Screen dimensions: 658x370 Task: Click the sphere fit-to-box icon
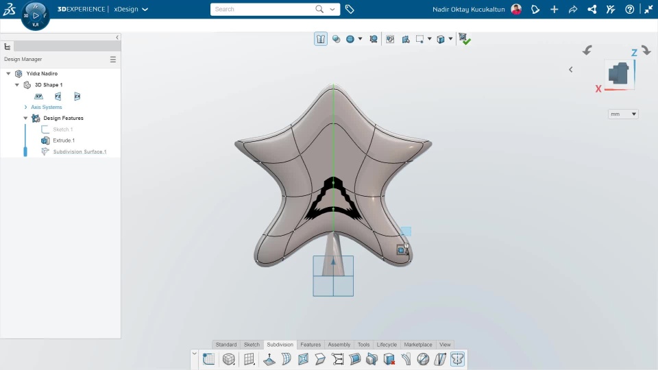coord(374,39)
